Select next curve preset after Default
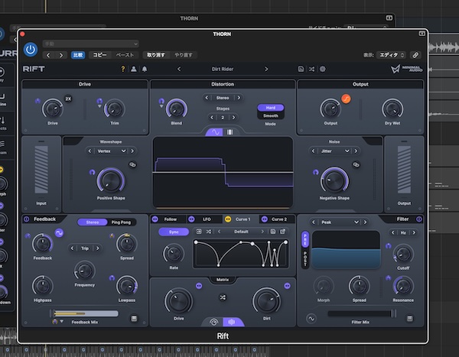459x357 pixels. pos(262,232)
